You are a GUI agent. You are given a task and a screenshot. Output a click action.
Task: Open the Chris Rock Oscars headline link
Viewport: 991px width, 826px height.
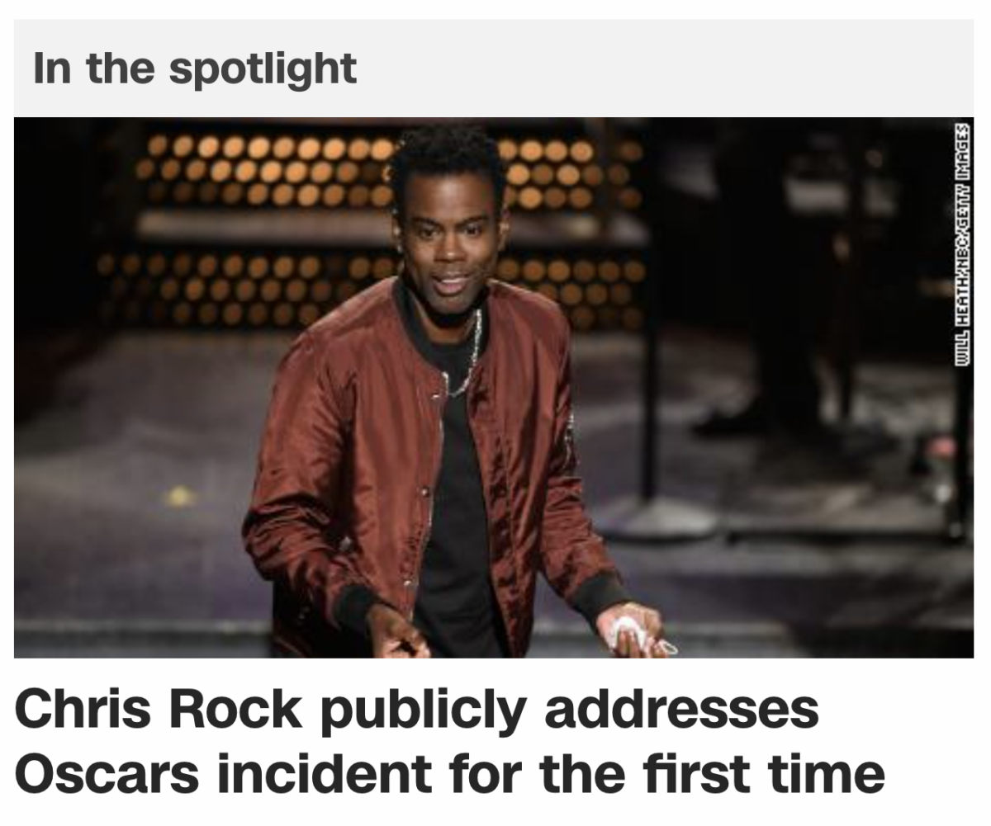click(450, 741)
